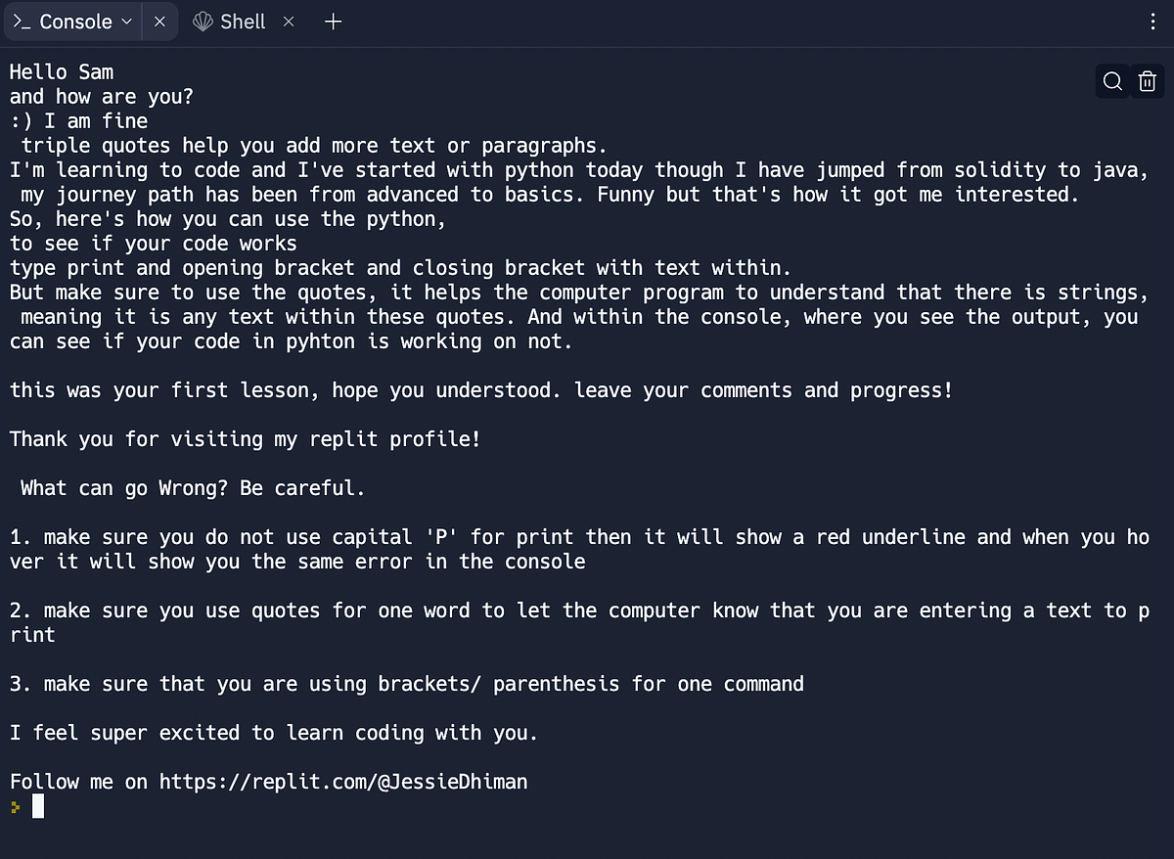Click the yellow prompt arrow at the bottom
This screenshot has height=859, width=1174.
coord(17,807)
